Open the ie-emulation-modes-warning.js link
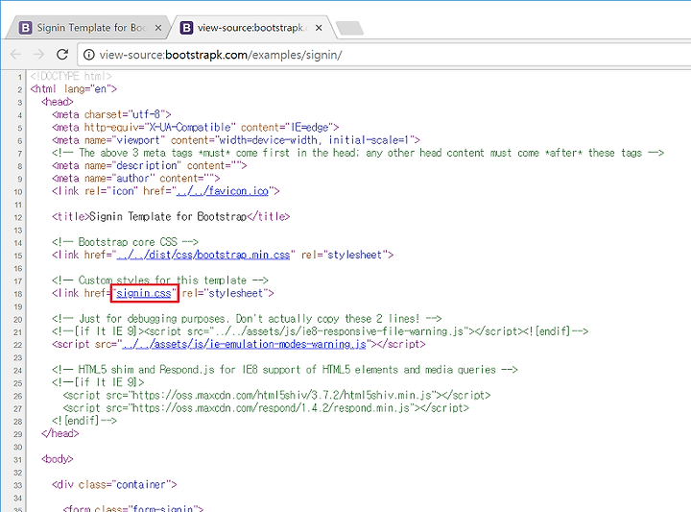691x512 pixels. (244, 344)
